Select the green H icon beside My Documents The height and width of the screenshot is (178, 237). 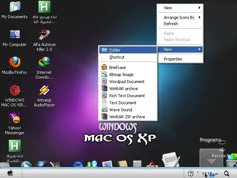pos(44,7)
